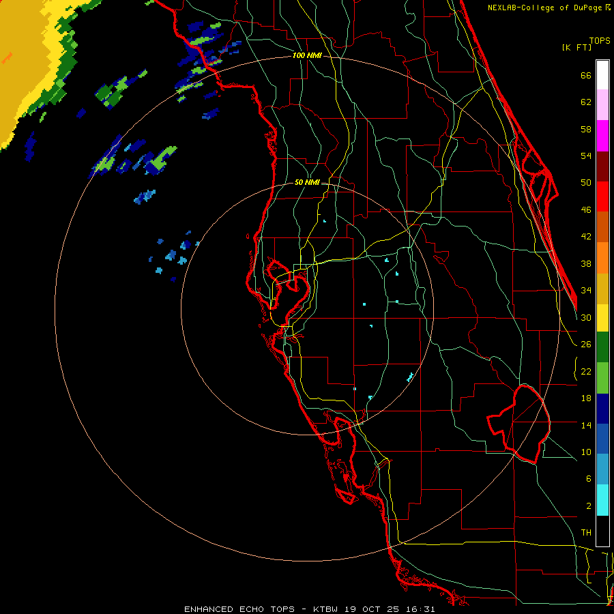Image resolution: width=614 pixels, height=614 pixels.
Task: Click the legend value 58
Action: [586, 129]
